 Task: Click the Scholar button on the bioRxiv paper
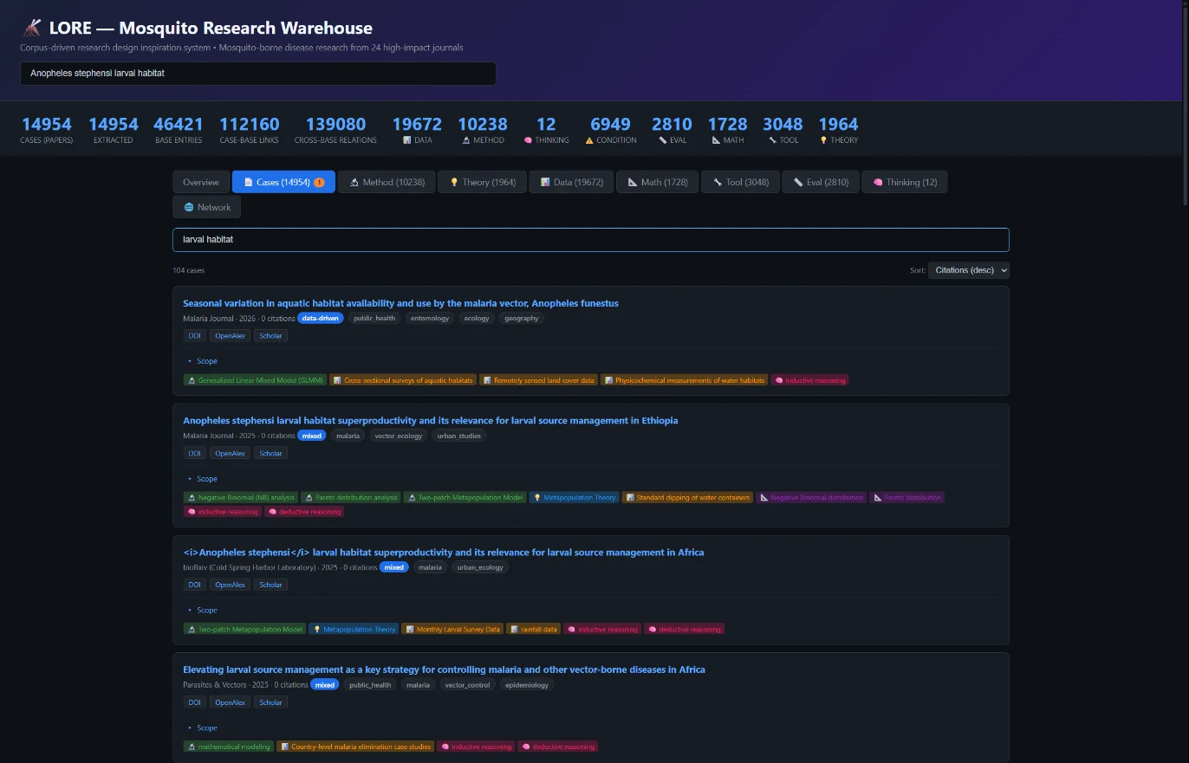[270, 585]
